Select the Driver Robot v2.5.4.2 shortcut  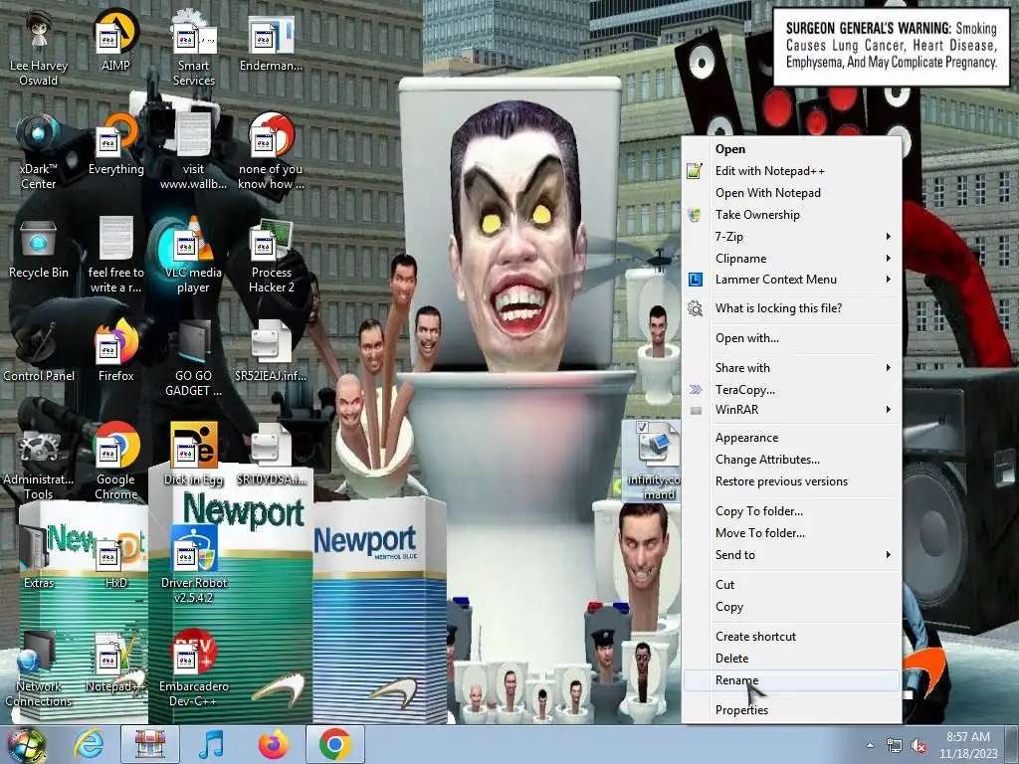[194, 565]
